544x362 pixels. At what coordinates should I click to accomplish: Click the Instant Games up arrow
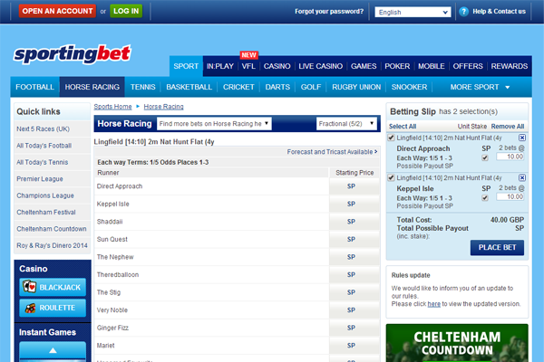[x=53, y=350]
